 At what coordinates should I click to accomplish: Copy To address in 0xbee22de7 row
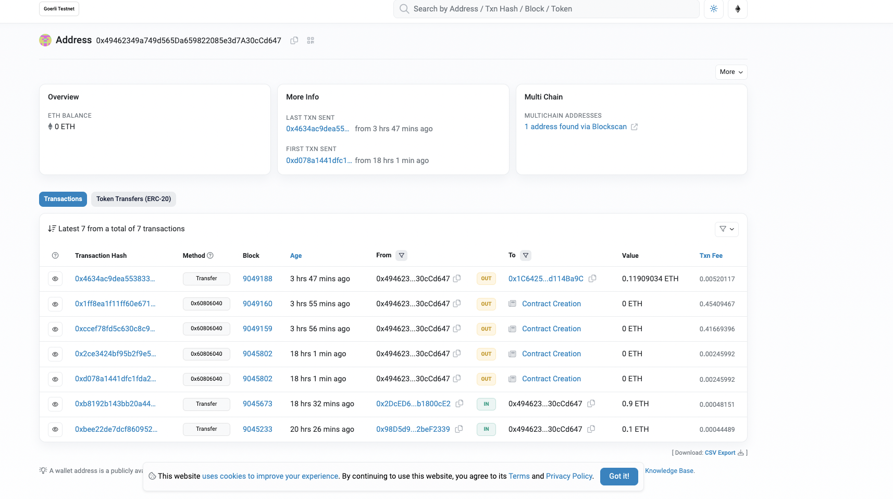(591, 429)
